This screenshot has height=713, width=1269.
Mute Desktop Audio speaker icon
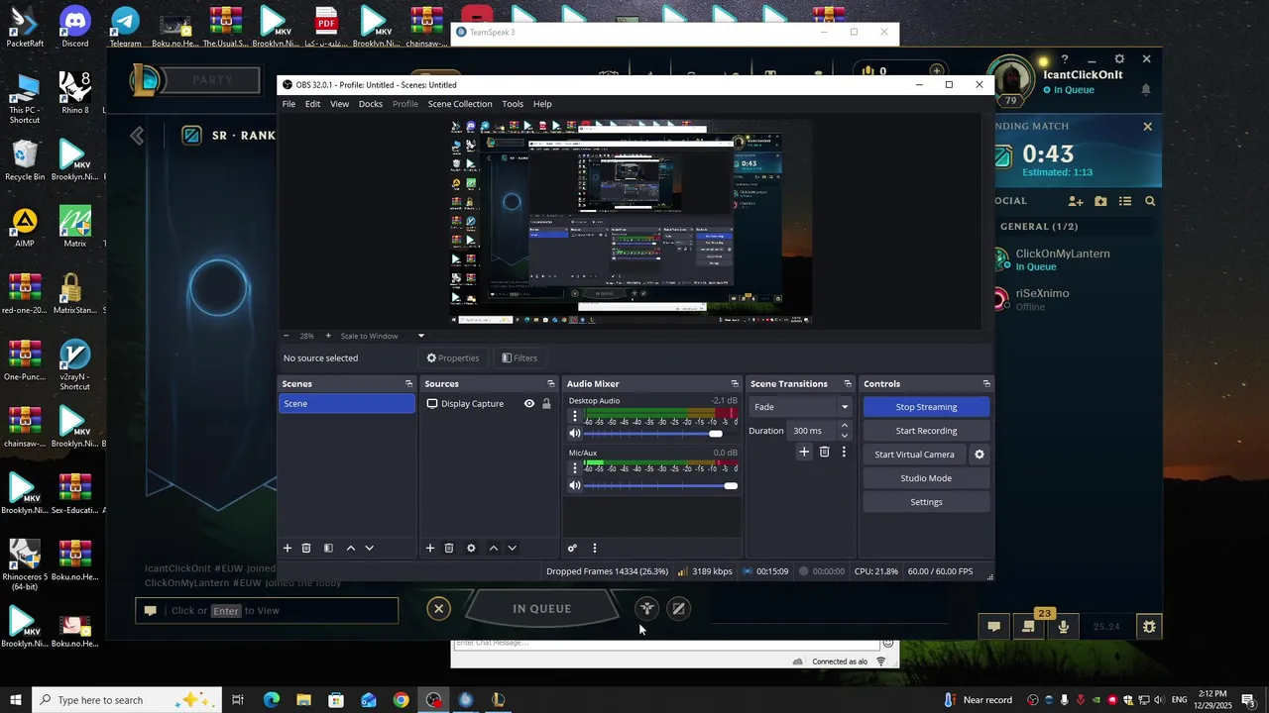tap(575, 434)
